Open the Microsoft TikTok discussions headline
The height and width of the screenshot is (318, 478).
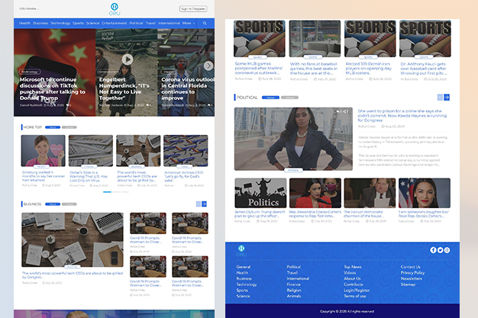52,88
